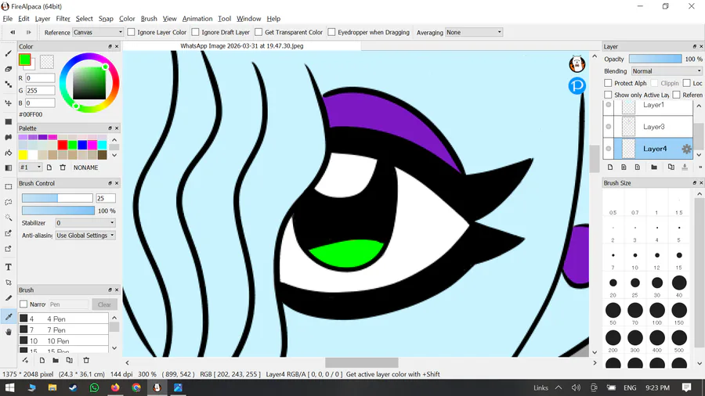Select the Move tool
Image resolution: width=705 pixels, height=396 pixels.
click(x=8, y=103)
